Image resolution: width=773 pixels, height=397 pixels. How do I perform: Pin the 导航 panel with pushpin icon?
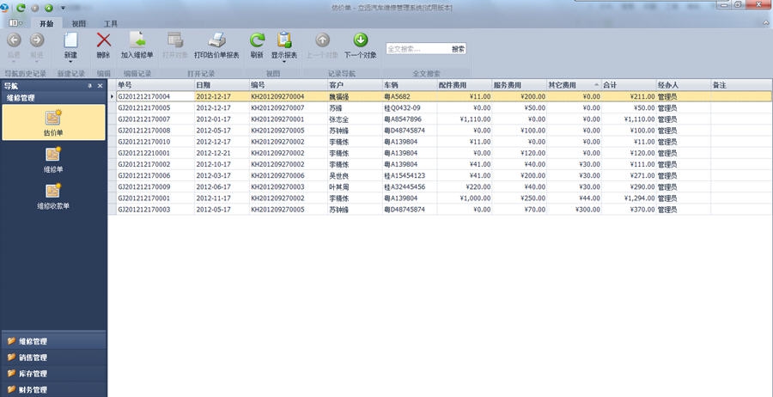pos(90,86)
